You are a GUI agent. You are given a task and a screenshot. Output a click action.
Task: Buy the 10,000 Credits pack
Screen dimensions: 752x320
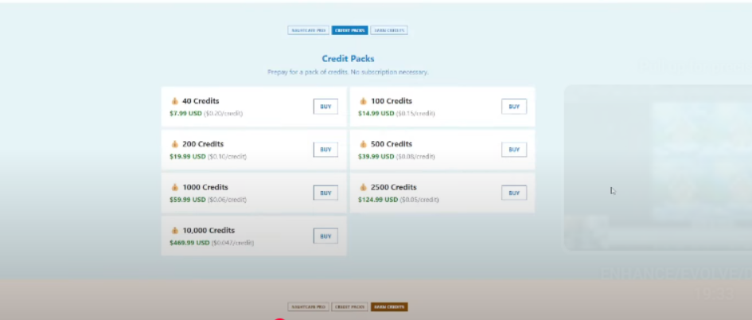[325, 236]
